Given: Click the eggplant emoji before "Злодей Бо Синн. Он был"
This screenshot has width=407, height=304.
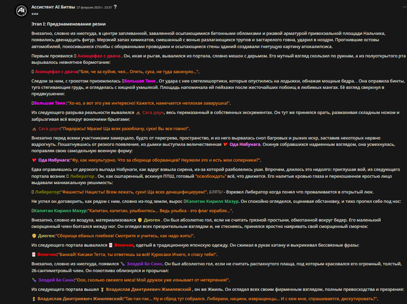Looking at the screenshot, I should click(123, 264).
